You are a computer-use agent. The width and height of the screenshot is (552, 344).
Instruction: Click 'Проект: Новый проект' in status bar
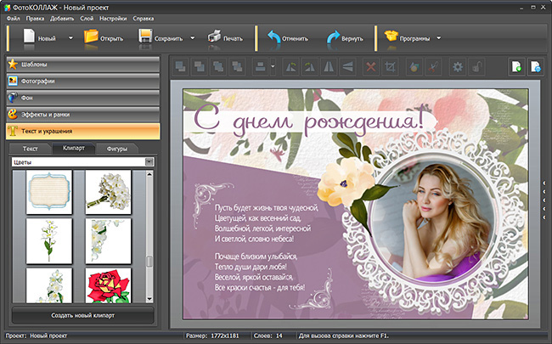37,336
